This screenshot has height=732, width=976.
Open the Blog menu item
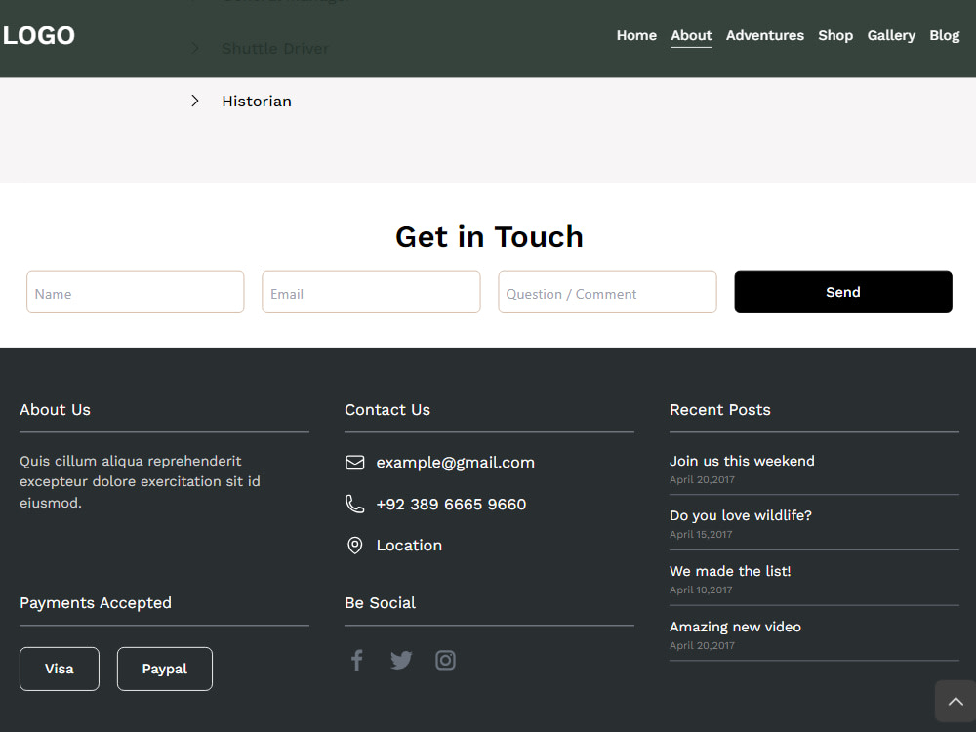(944, 35)
